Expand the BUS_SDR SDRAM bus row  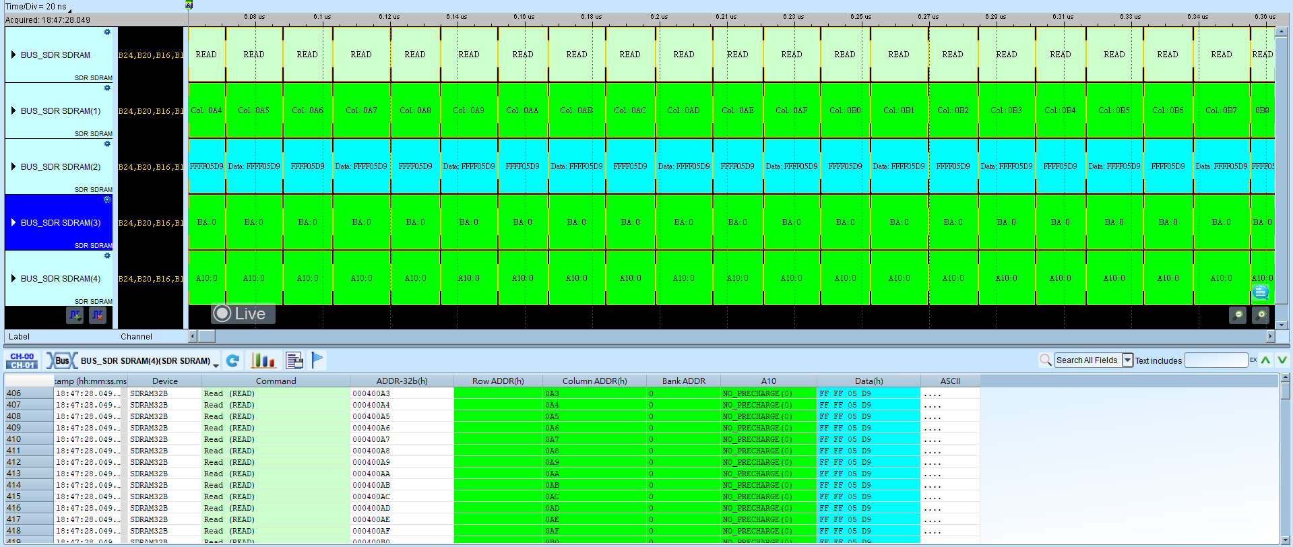coord(13,55)
